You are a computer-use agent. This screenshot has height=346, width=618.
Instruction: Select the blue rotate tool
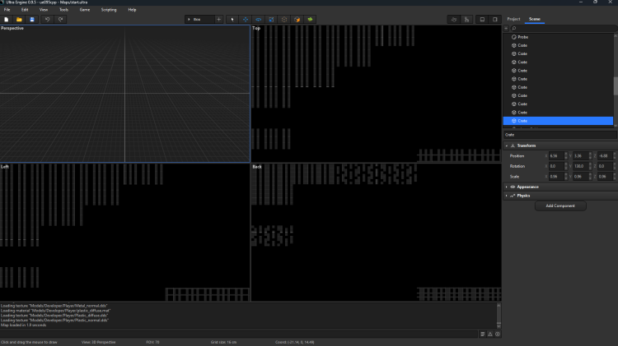[x=258, y=19]
